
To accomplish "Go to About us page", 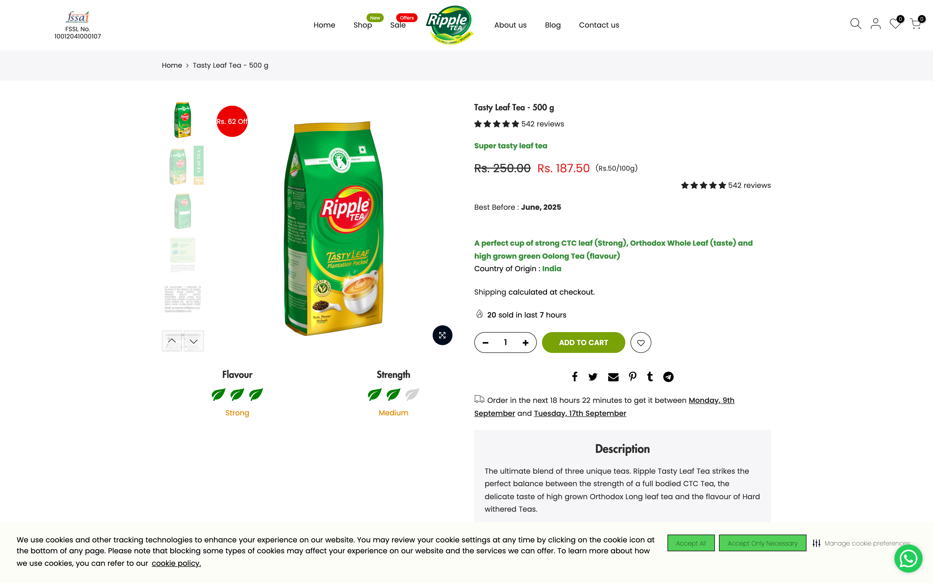I will click(x=510, y=25).
